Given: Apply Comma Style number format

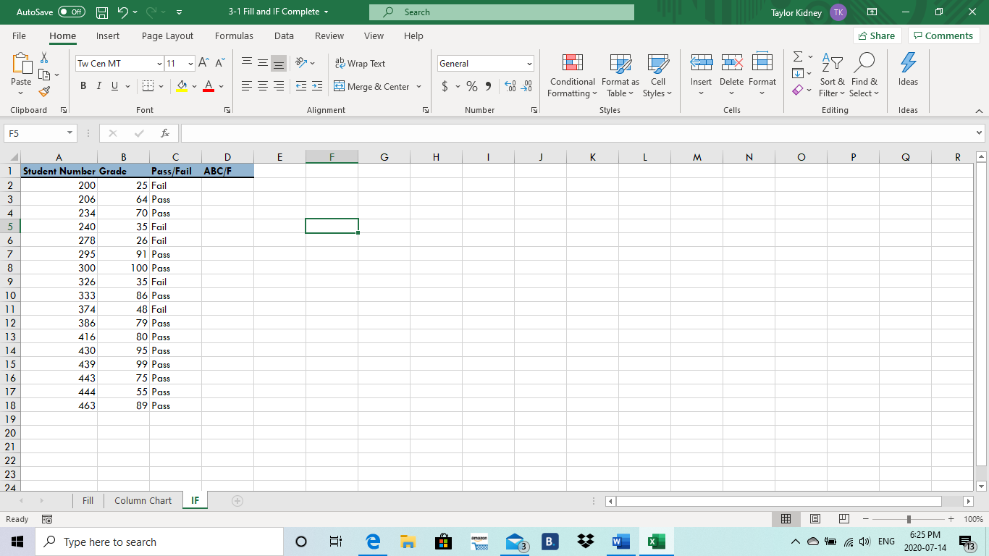Looking at the screenshot, I should pos(489,86).
